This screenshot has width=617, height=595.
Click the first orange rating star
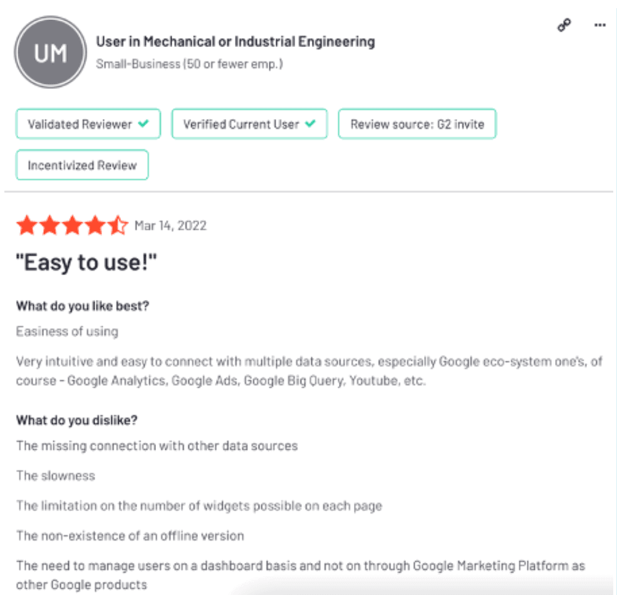26,225
